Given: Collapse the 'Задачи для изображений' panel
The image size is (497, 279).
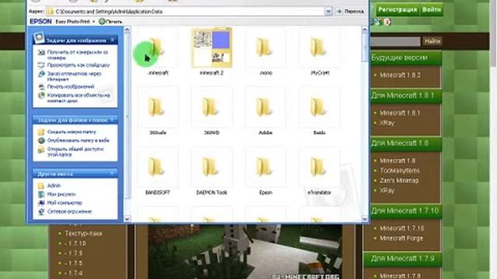Looking at the screenshot, I should (x=113, y=40).
